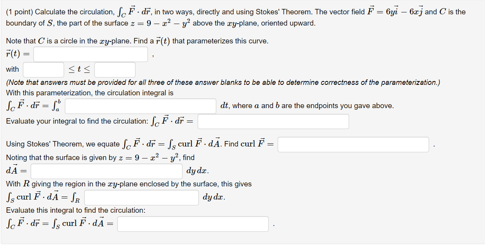The width and height of the screenshot is (485, 248).
Task: Click the curl F answer field
Action: point(353,144)
